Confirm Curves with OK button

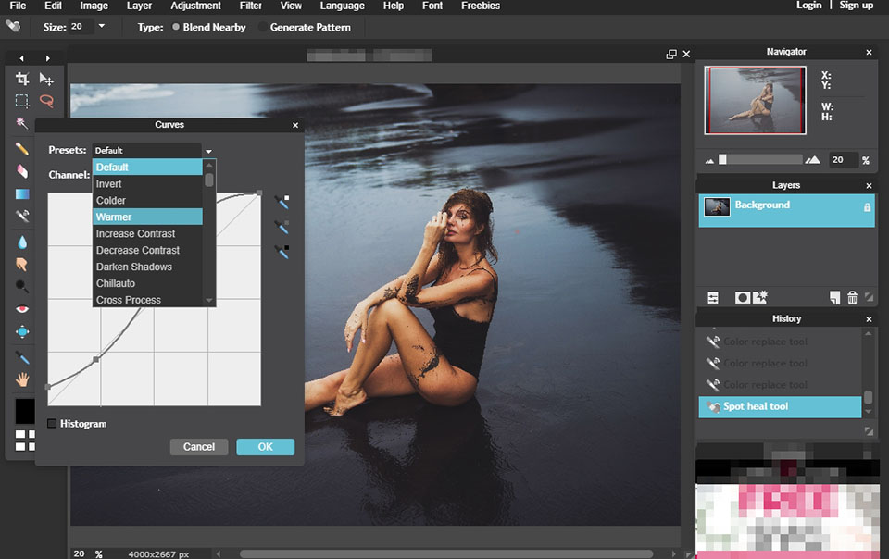(x=266, y=447)
